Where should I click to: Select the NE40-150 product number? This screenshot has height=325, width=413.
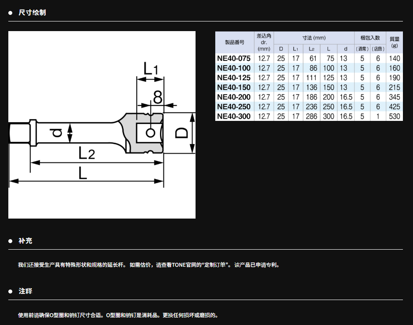(x=234, y=87)
